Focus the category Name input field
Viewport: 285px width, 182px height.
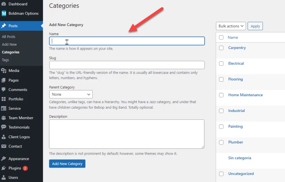point(127,41)
